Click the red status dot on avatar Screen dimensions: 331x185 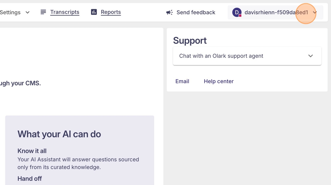pos(240,15)
